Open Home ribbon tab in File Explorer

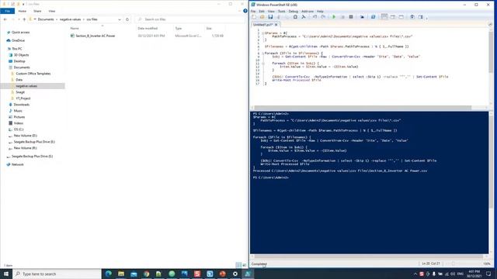(x=23, y=11)
